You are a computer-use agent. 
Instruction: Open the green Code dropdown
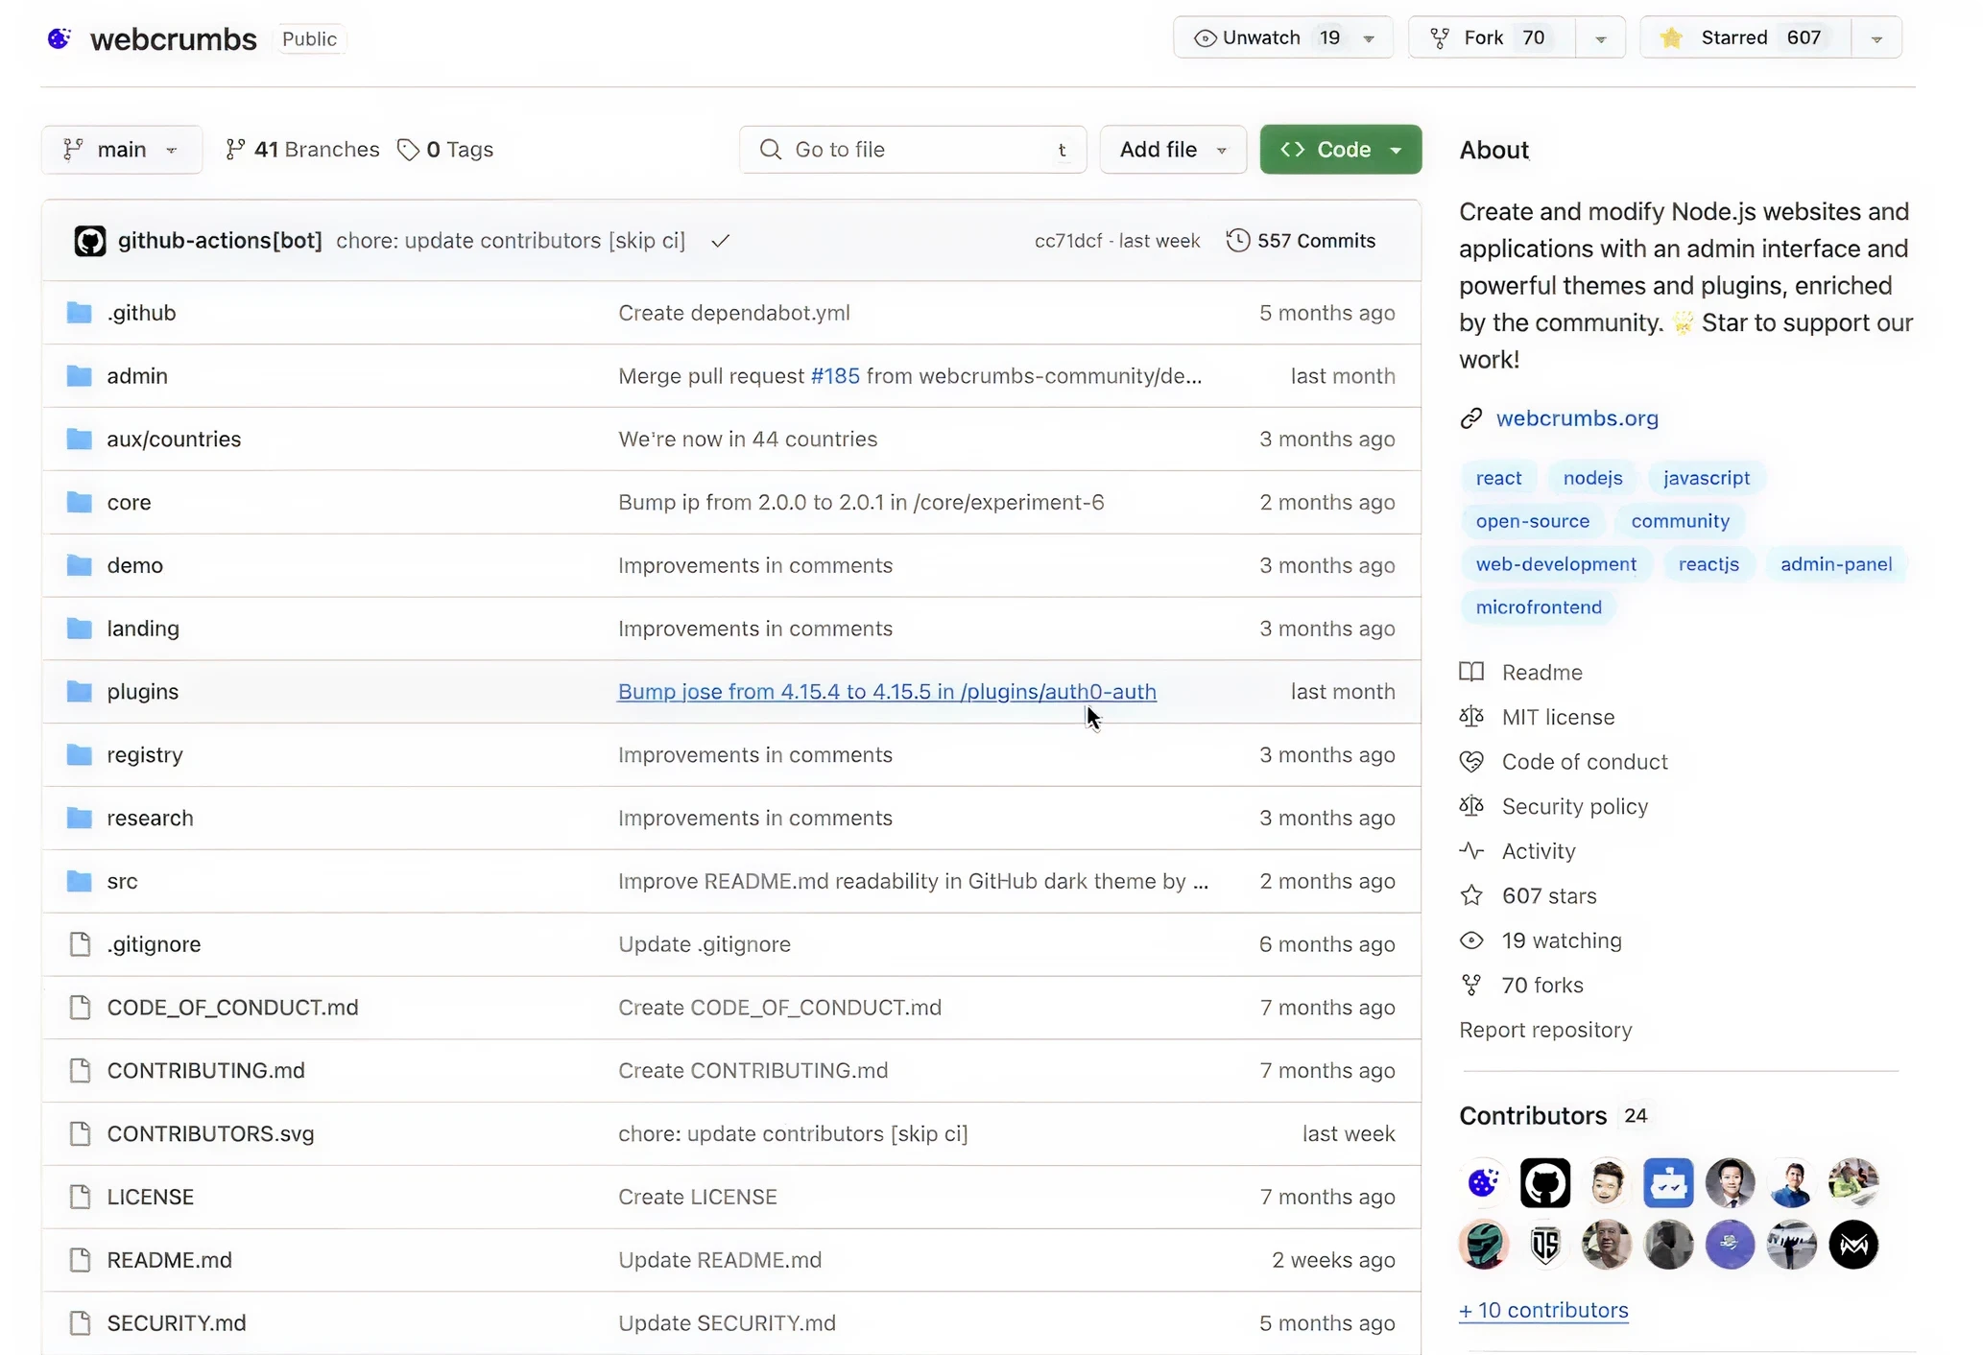pyautogui.click(x=1340, y=150)
